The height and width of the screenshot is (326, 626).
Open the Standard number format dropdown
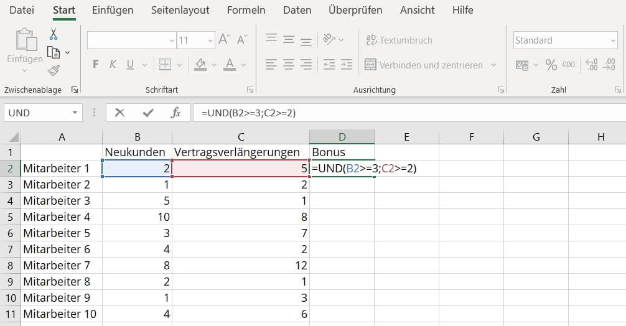(x=613, y=40)
